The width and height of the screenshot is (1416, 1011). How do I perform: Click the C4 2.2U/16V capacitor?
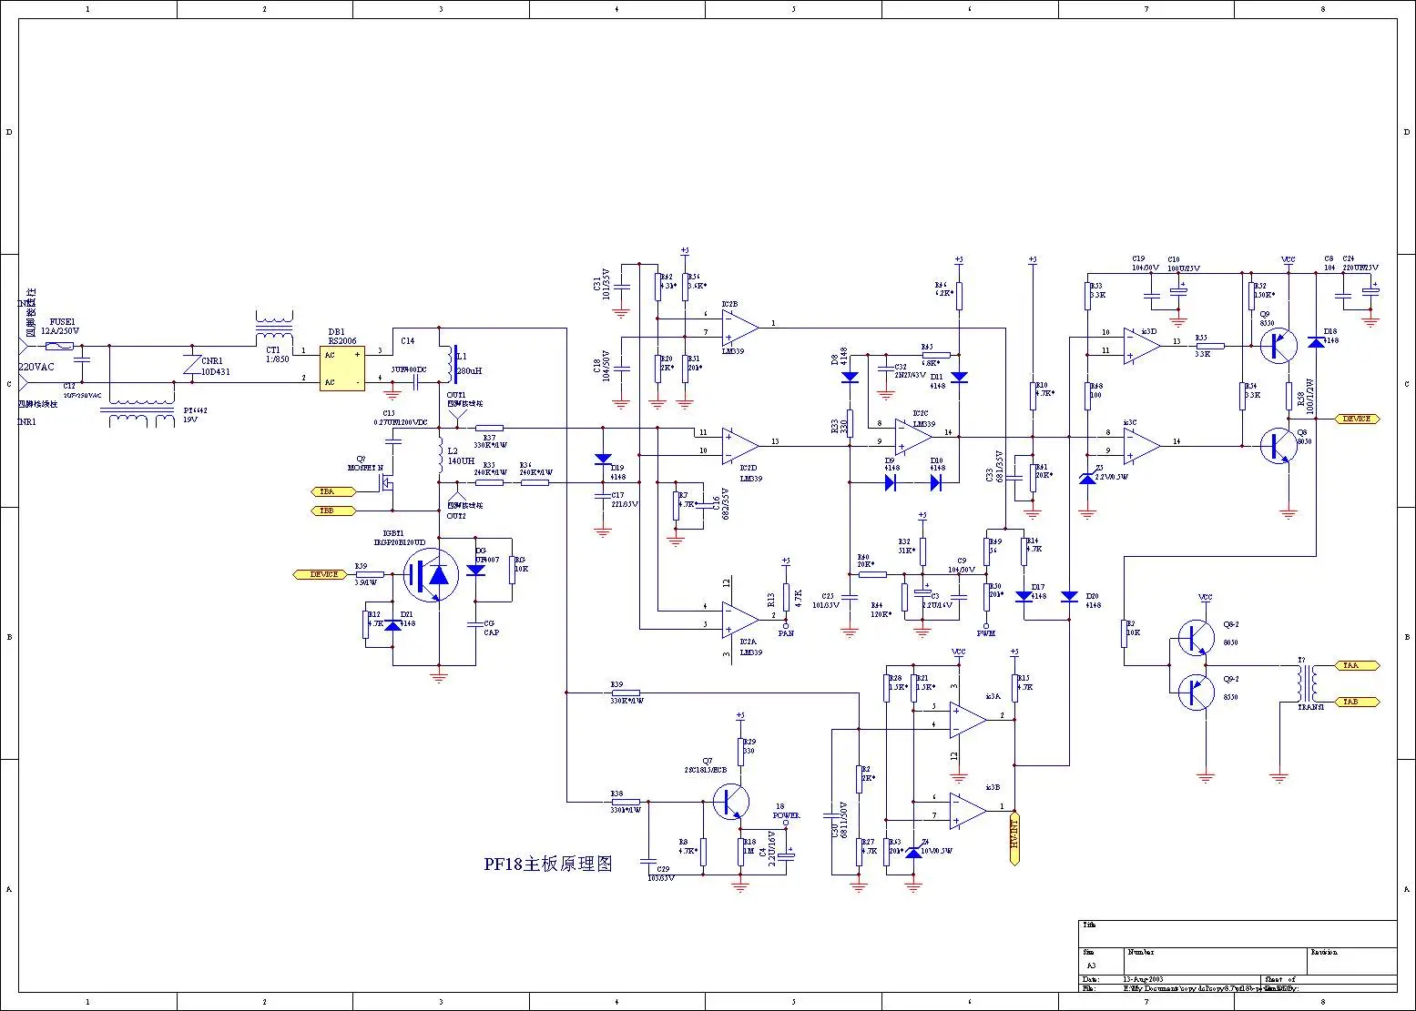click(785, 856)
